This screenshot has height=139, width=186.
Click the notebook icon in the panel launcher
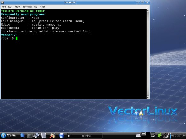point(44,135)
